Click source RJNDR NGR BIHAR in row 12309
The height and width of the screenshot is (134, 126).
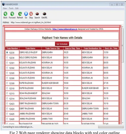52,83
